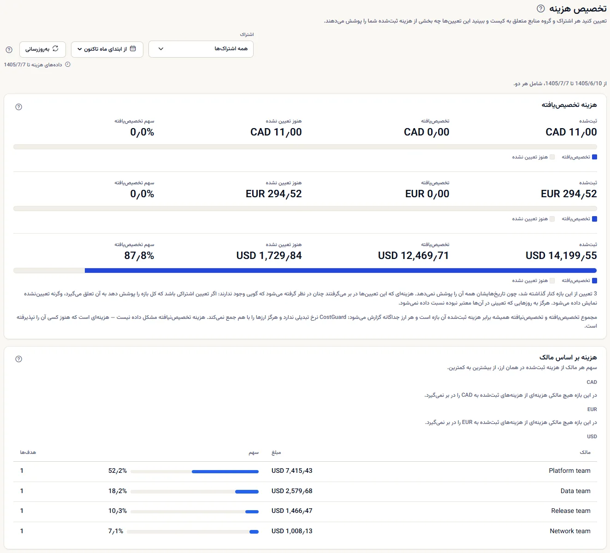The image size is (610, 553).
Task: Click the 10,3% share for Release team
Action: [118, 511]
